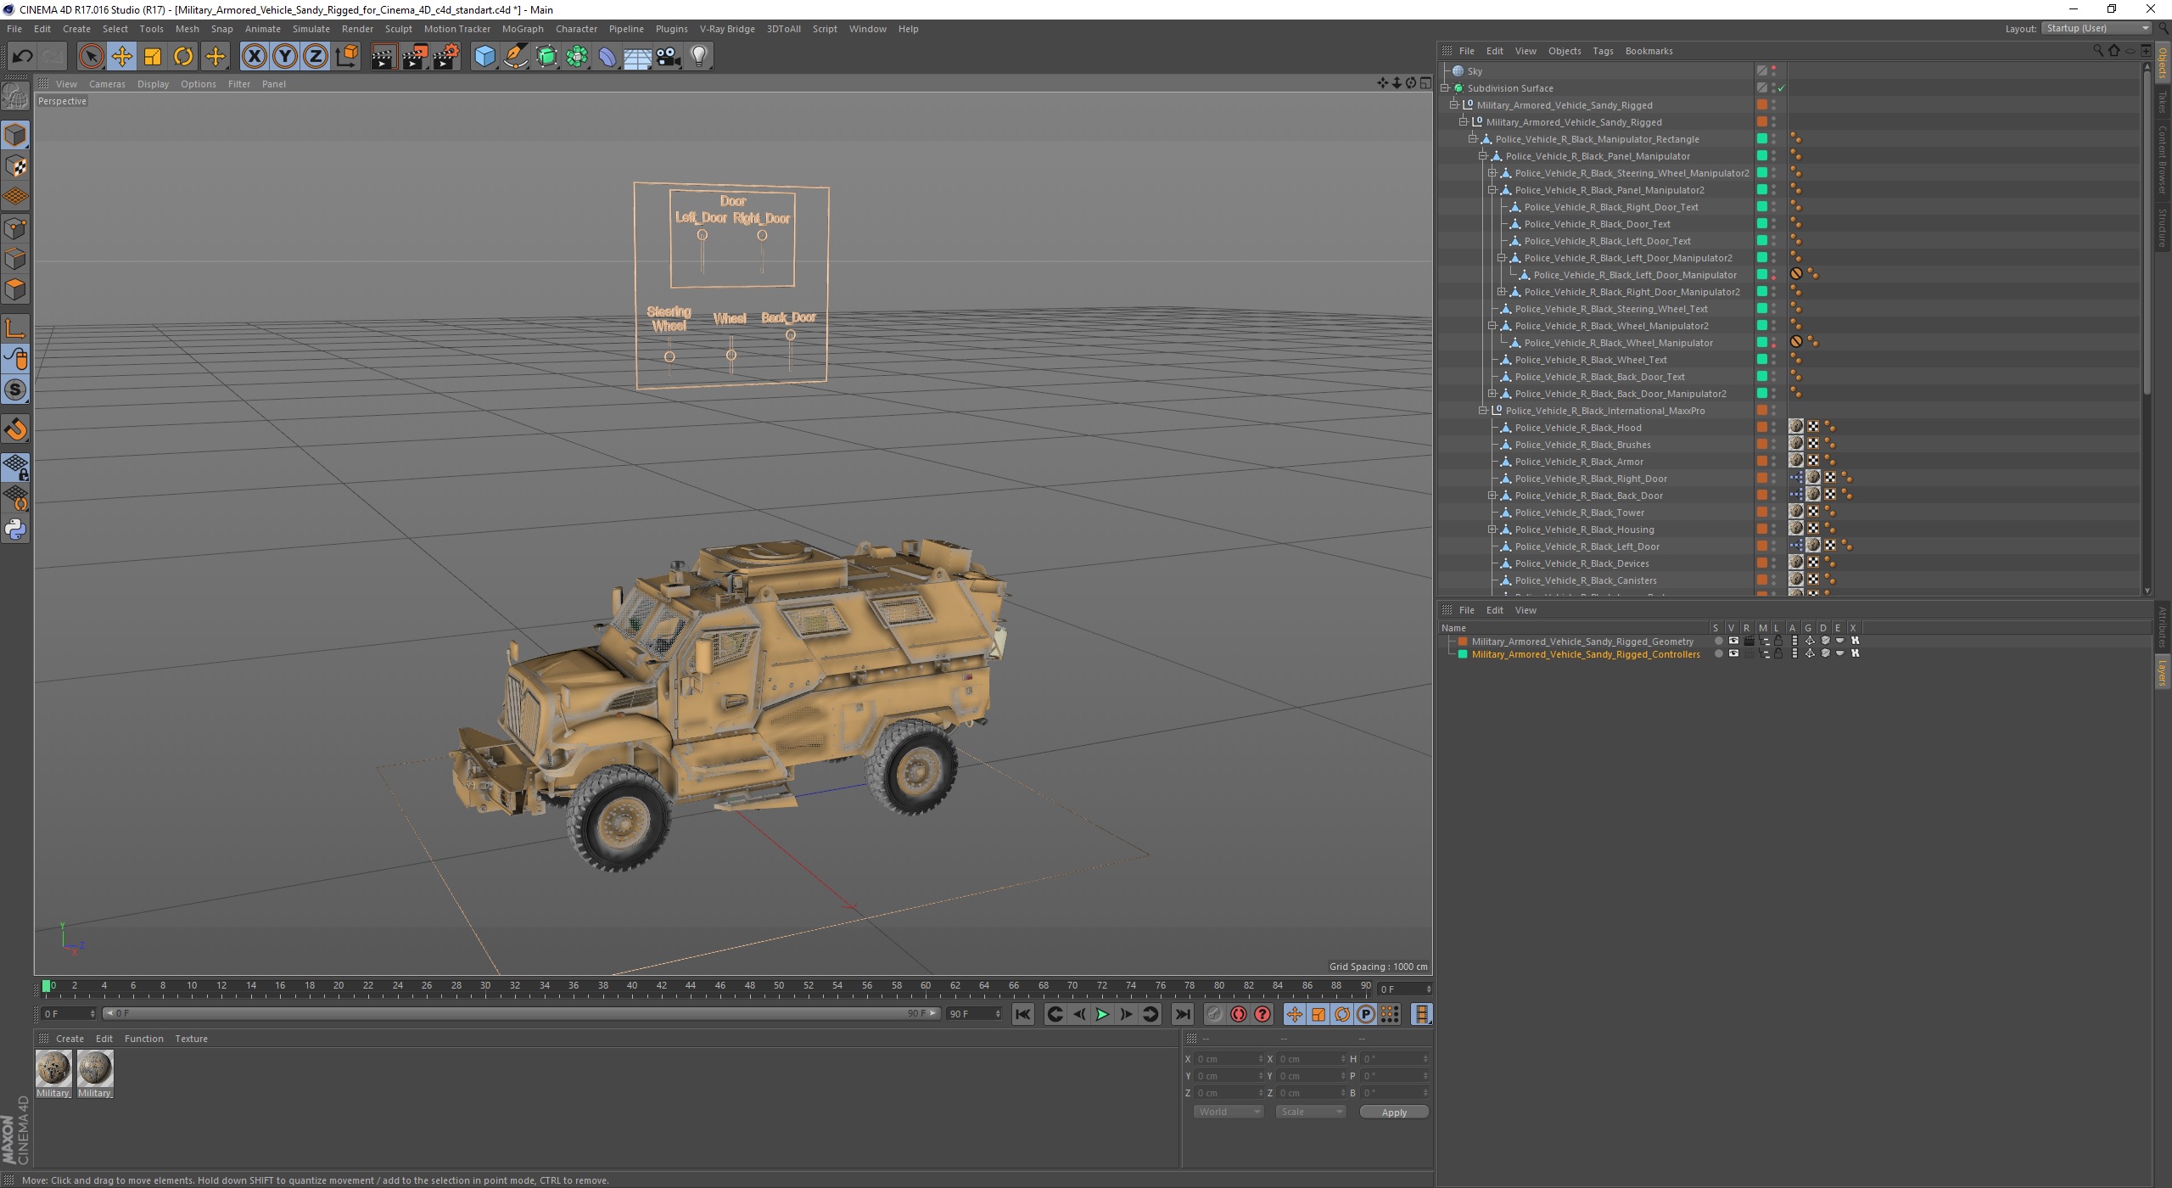Select Polygons mode in left sidebar

pyautogui.click(x=15, y=289)
